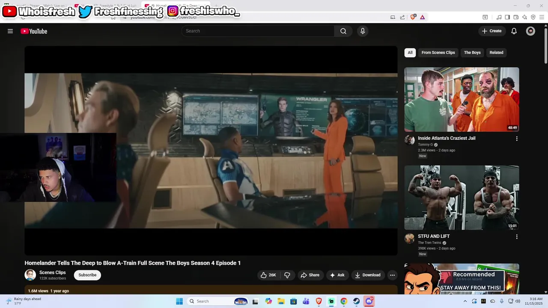
Task: Click the share page icon in address bar
Action: click(402, 17)
